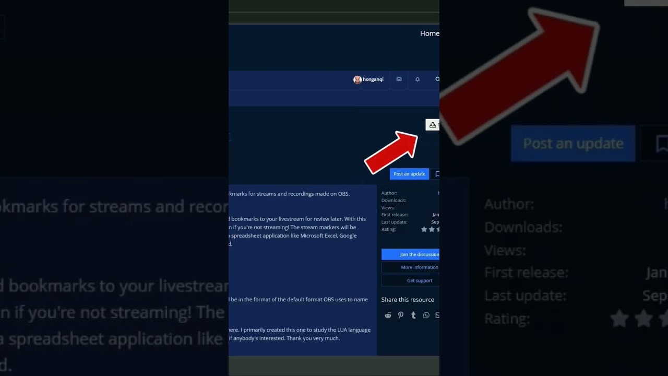Open the inbox envelope icon

coord(399,79)
